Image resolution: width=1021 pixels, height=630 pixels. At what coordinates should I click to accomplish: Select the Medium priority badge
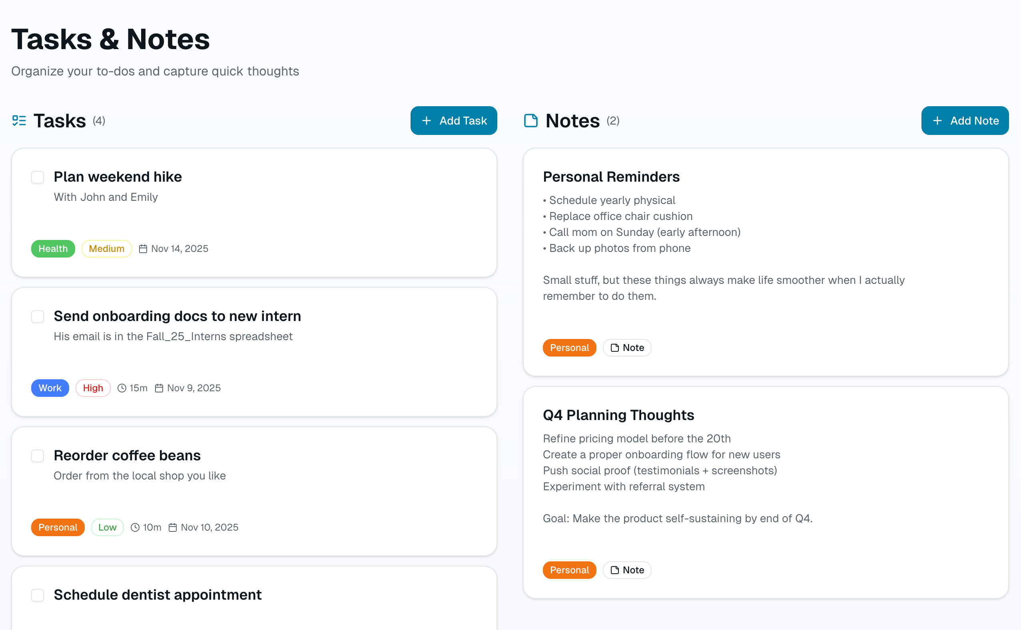[107, 249]
